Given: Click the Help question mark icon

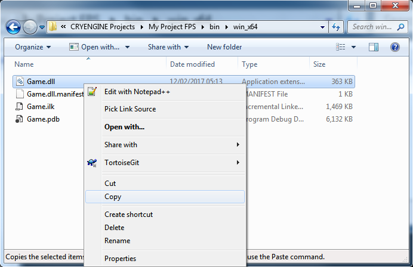Looking at the screenshot, I should [395, 47].
